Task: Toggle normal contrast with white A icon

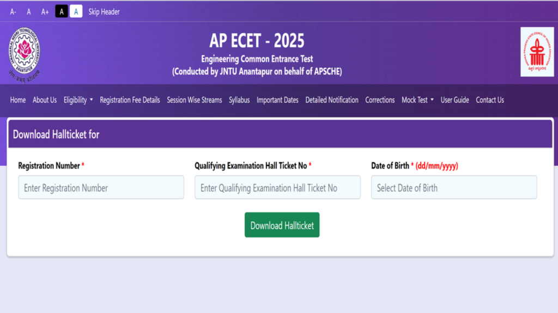Action: pos(75,11)
